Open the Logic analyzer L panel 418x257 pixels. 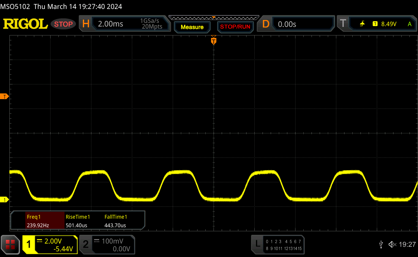click(x=258, y=244)
